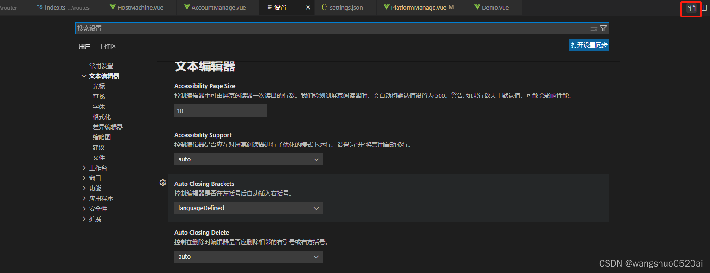Open Settings JSON via top-right icon
Screen dimensions: 710x273
click(691, 9)
